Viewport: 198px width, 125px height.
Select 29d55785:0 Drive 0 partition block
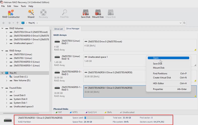(140, 45)
